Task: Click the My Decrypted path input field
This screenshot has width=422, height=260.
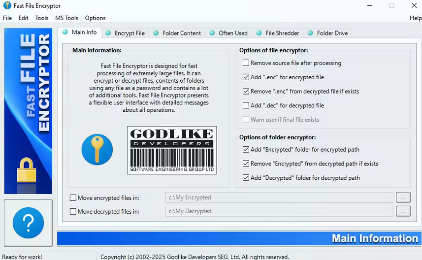Action: (x=279, y=211)
